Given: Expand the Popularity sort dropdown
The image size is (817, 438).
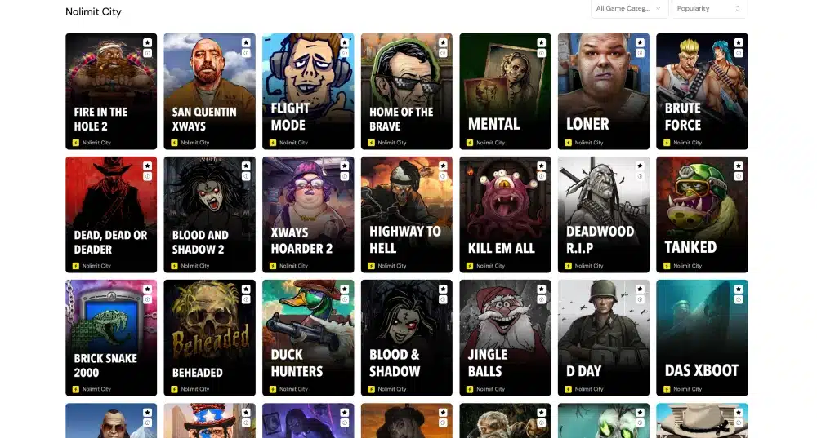Looking at the screenshot, I should click(x=709, y=8).
